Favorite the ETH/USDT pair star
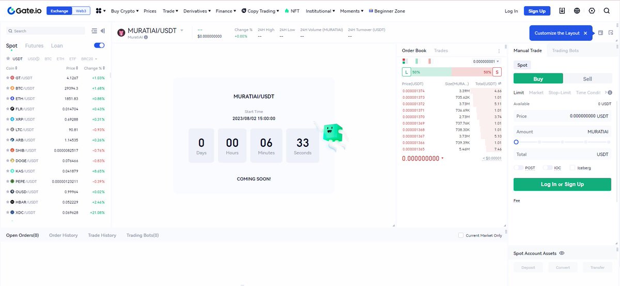Screen dimensions: 620x286 pos(8,98)
